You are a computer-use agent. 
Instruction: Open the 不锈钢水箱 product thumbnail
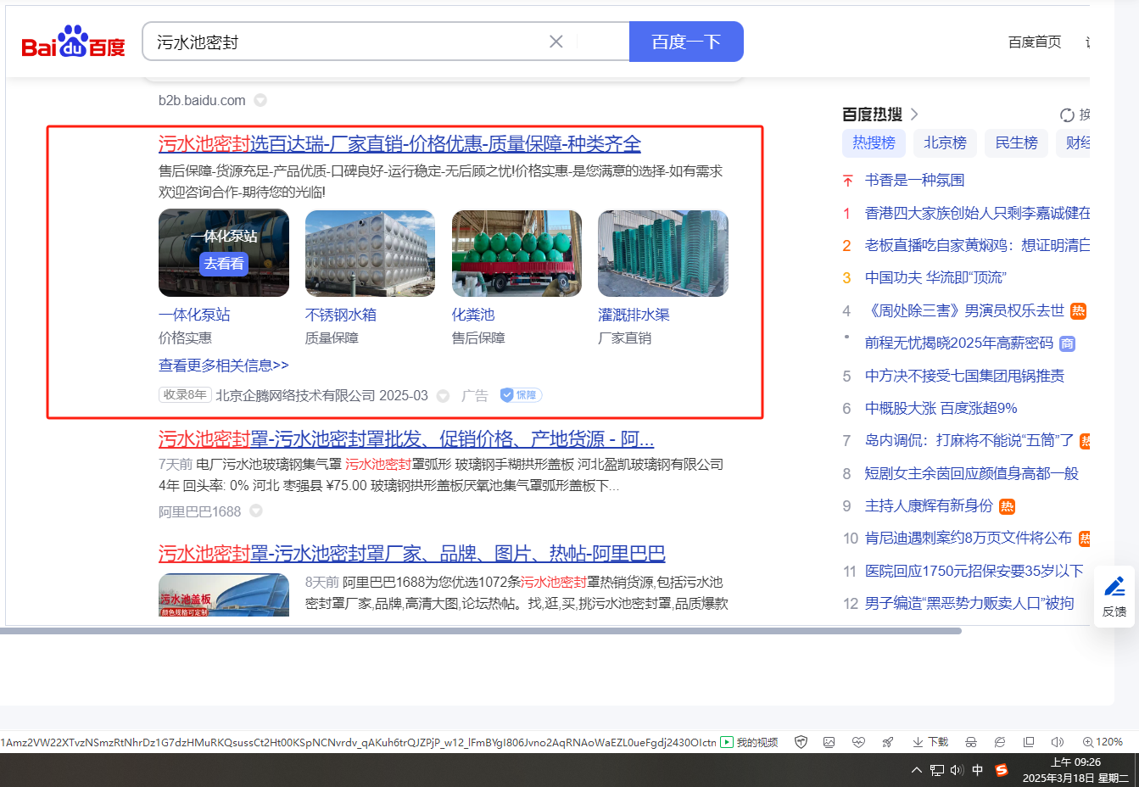pos(370,254)
